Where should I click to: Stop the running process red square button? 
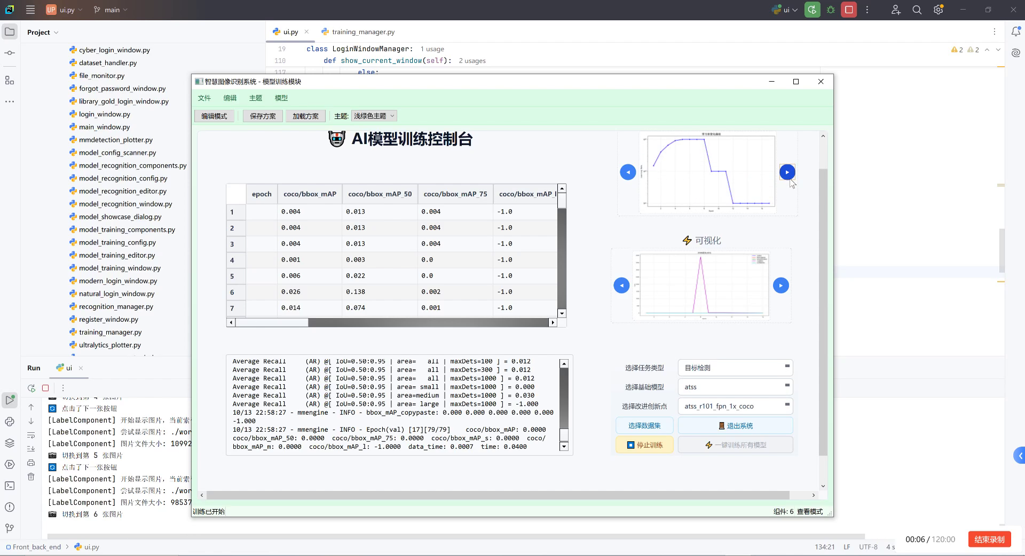[849, 10]
